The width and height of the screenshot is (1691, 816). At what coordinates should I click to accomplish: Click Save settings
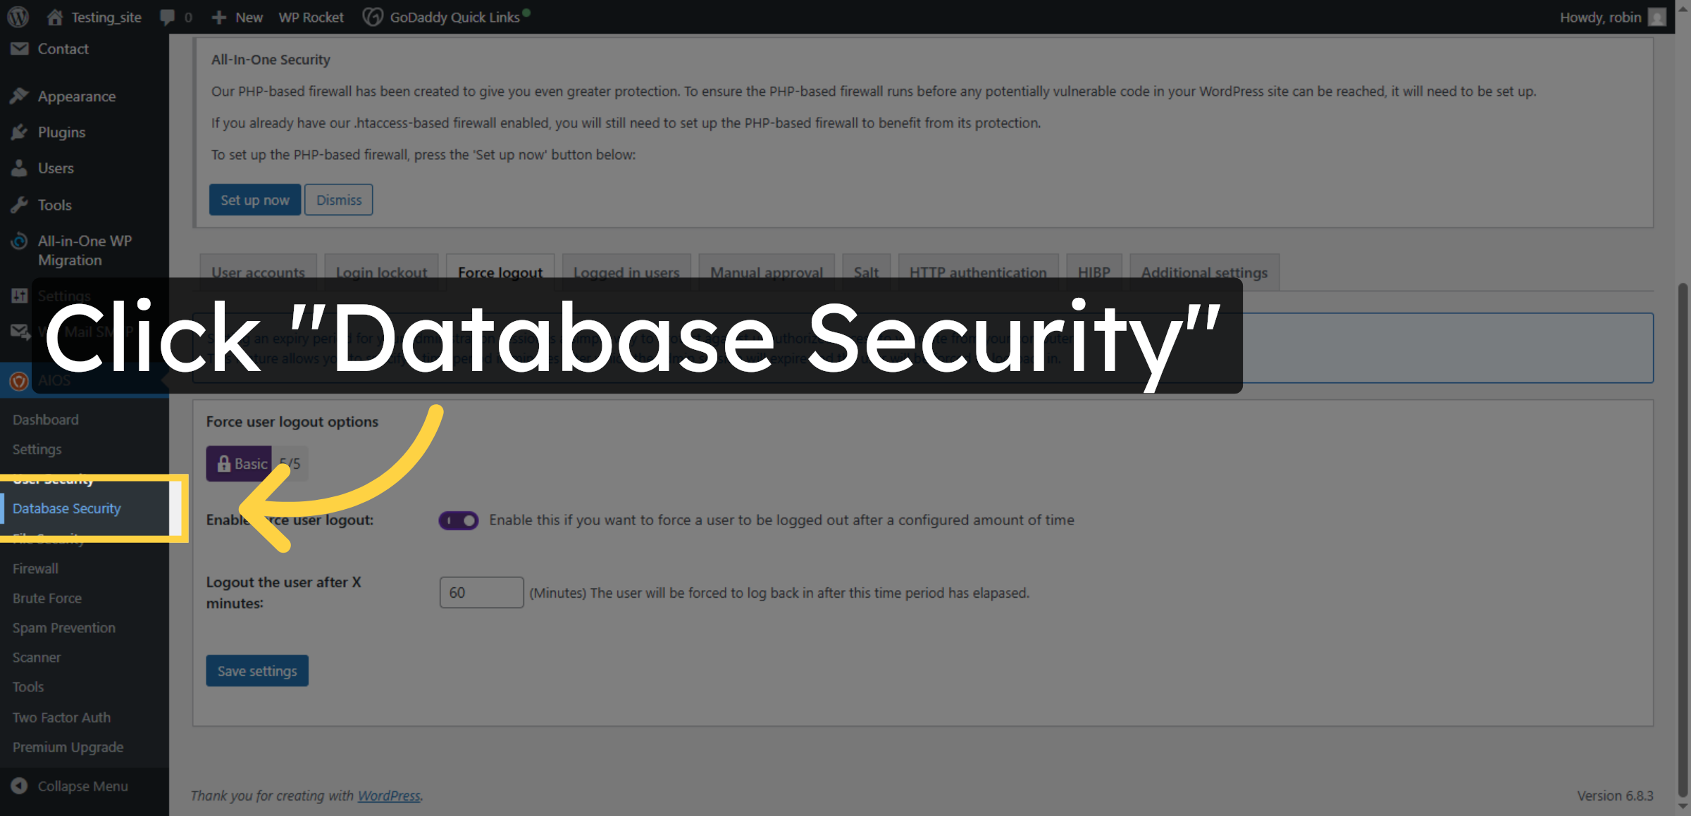point(256,670)
